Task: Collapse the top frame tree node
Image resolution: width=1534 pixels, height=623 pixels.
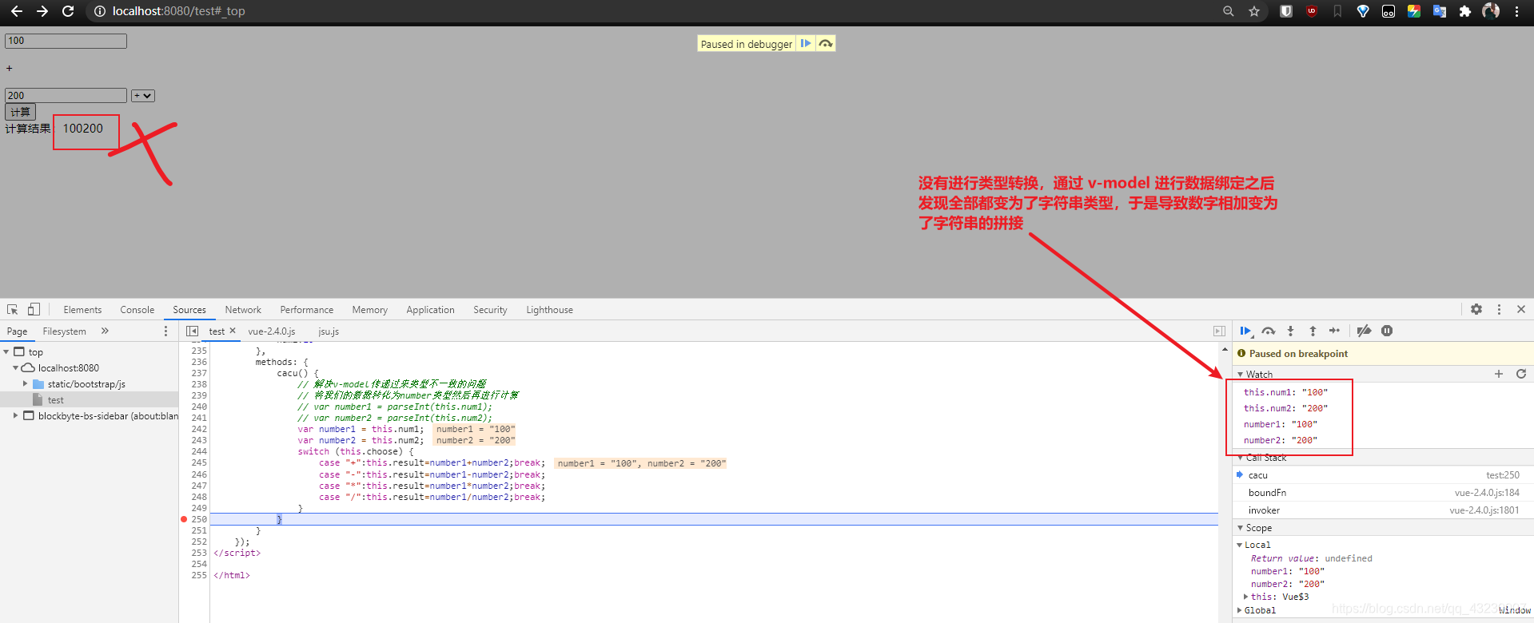Action: 6,351
